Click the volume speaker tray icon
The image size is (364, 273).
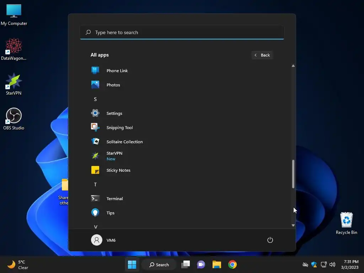(332, 264)
